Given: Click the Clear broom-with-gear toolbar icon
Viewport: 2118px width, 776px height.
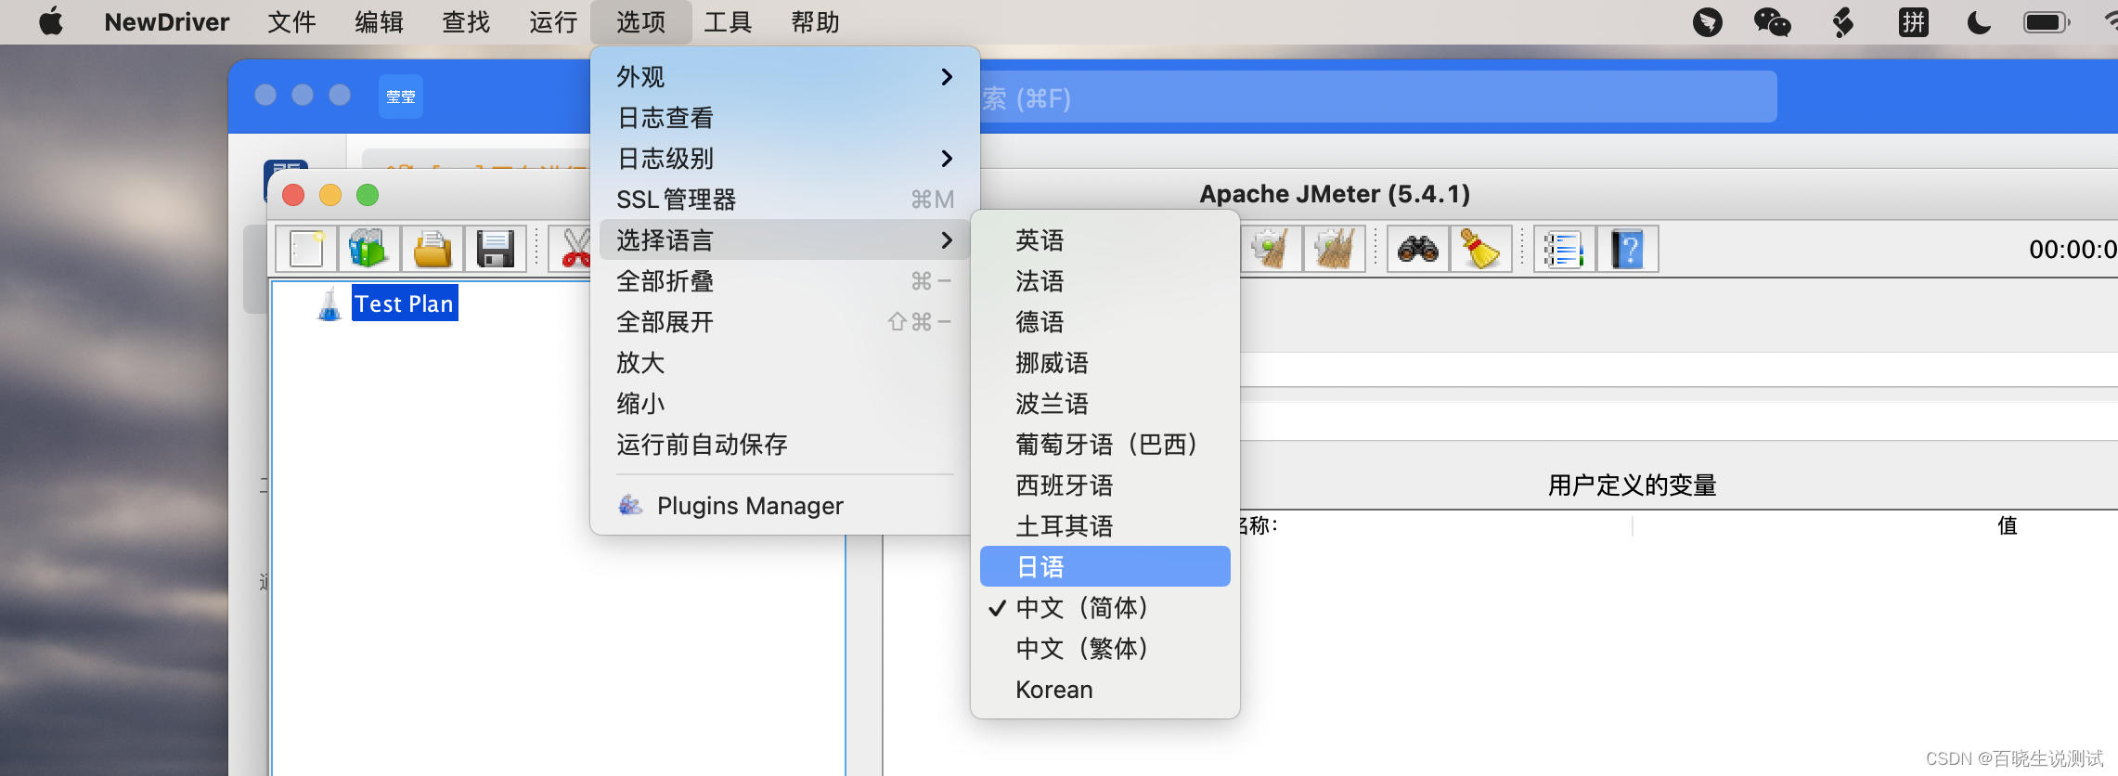Looking at the screenshot, I should 1271,249.
